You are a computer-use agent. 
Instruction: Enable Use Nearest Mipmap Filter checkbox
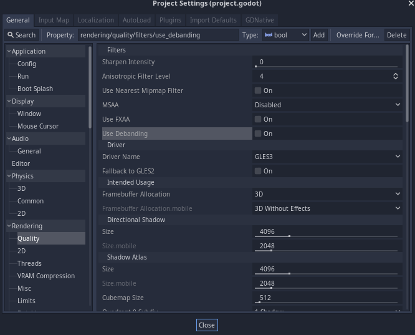258,90
